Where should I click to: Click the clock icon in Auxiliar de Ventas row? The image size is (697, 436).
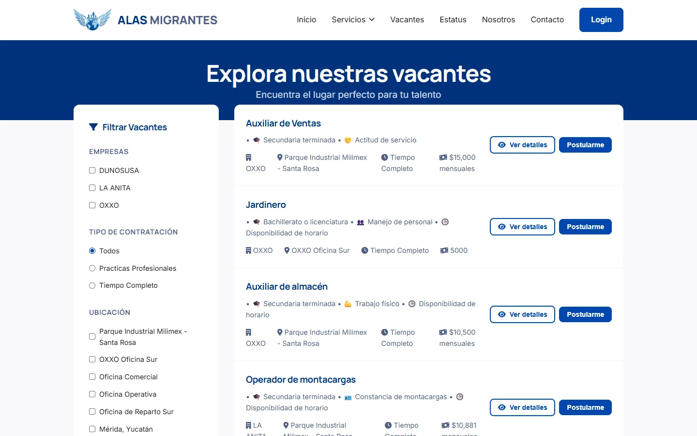coord(384,157)
